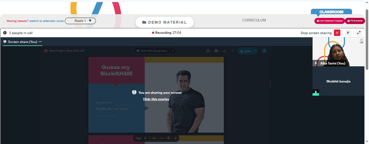Enter fullscreen with the expand arrows icon
This screenshot has width=369, height=144.
point(359,33)
